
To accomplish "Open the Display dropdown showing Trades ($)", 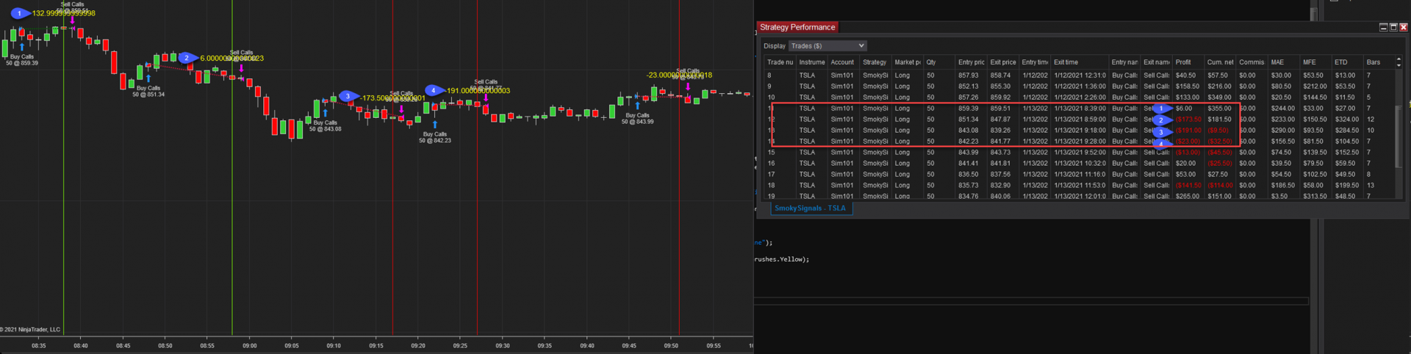I will pos(827,45).
